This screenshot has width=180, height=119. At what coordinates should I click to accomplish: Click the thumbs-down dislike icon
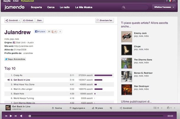coord(111,108)
